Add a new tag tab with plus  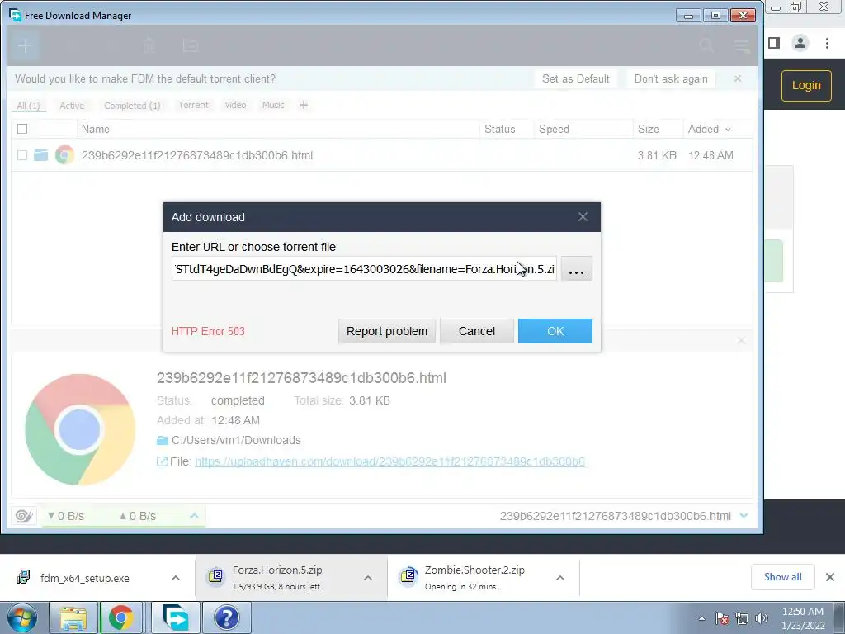pos(304,105)
